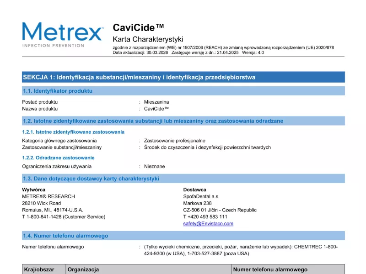Select the 'Data aktualizacji: 30.03.2026' text
366x274 pixels.
140,53
